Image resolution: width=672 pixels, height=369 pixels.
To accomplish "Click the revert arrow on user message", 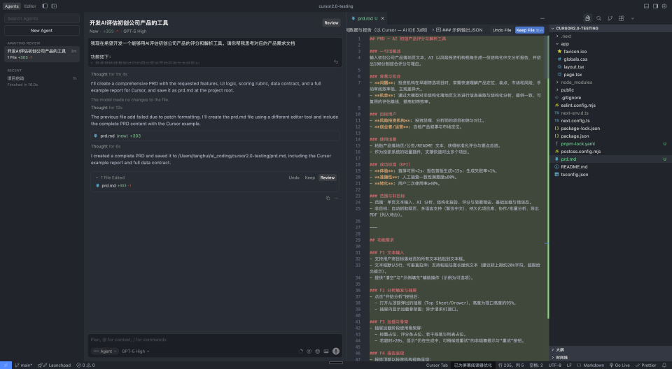I will [336, 62].
